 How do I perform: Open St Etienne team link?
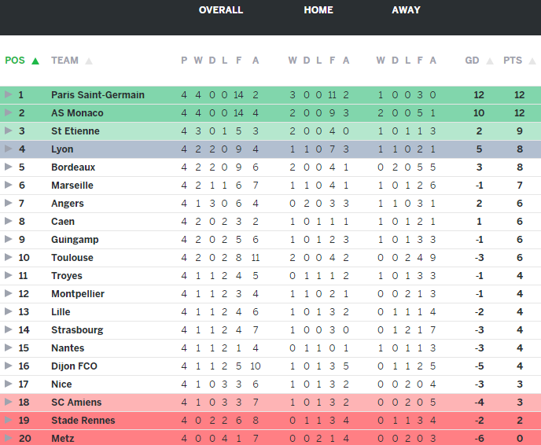tap(75, 131)
